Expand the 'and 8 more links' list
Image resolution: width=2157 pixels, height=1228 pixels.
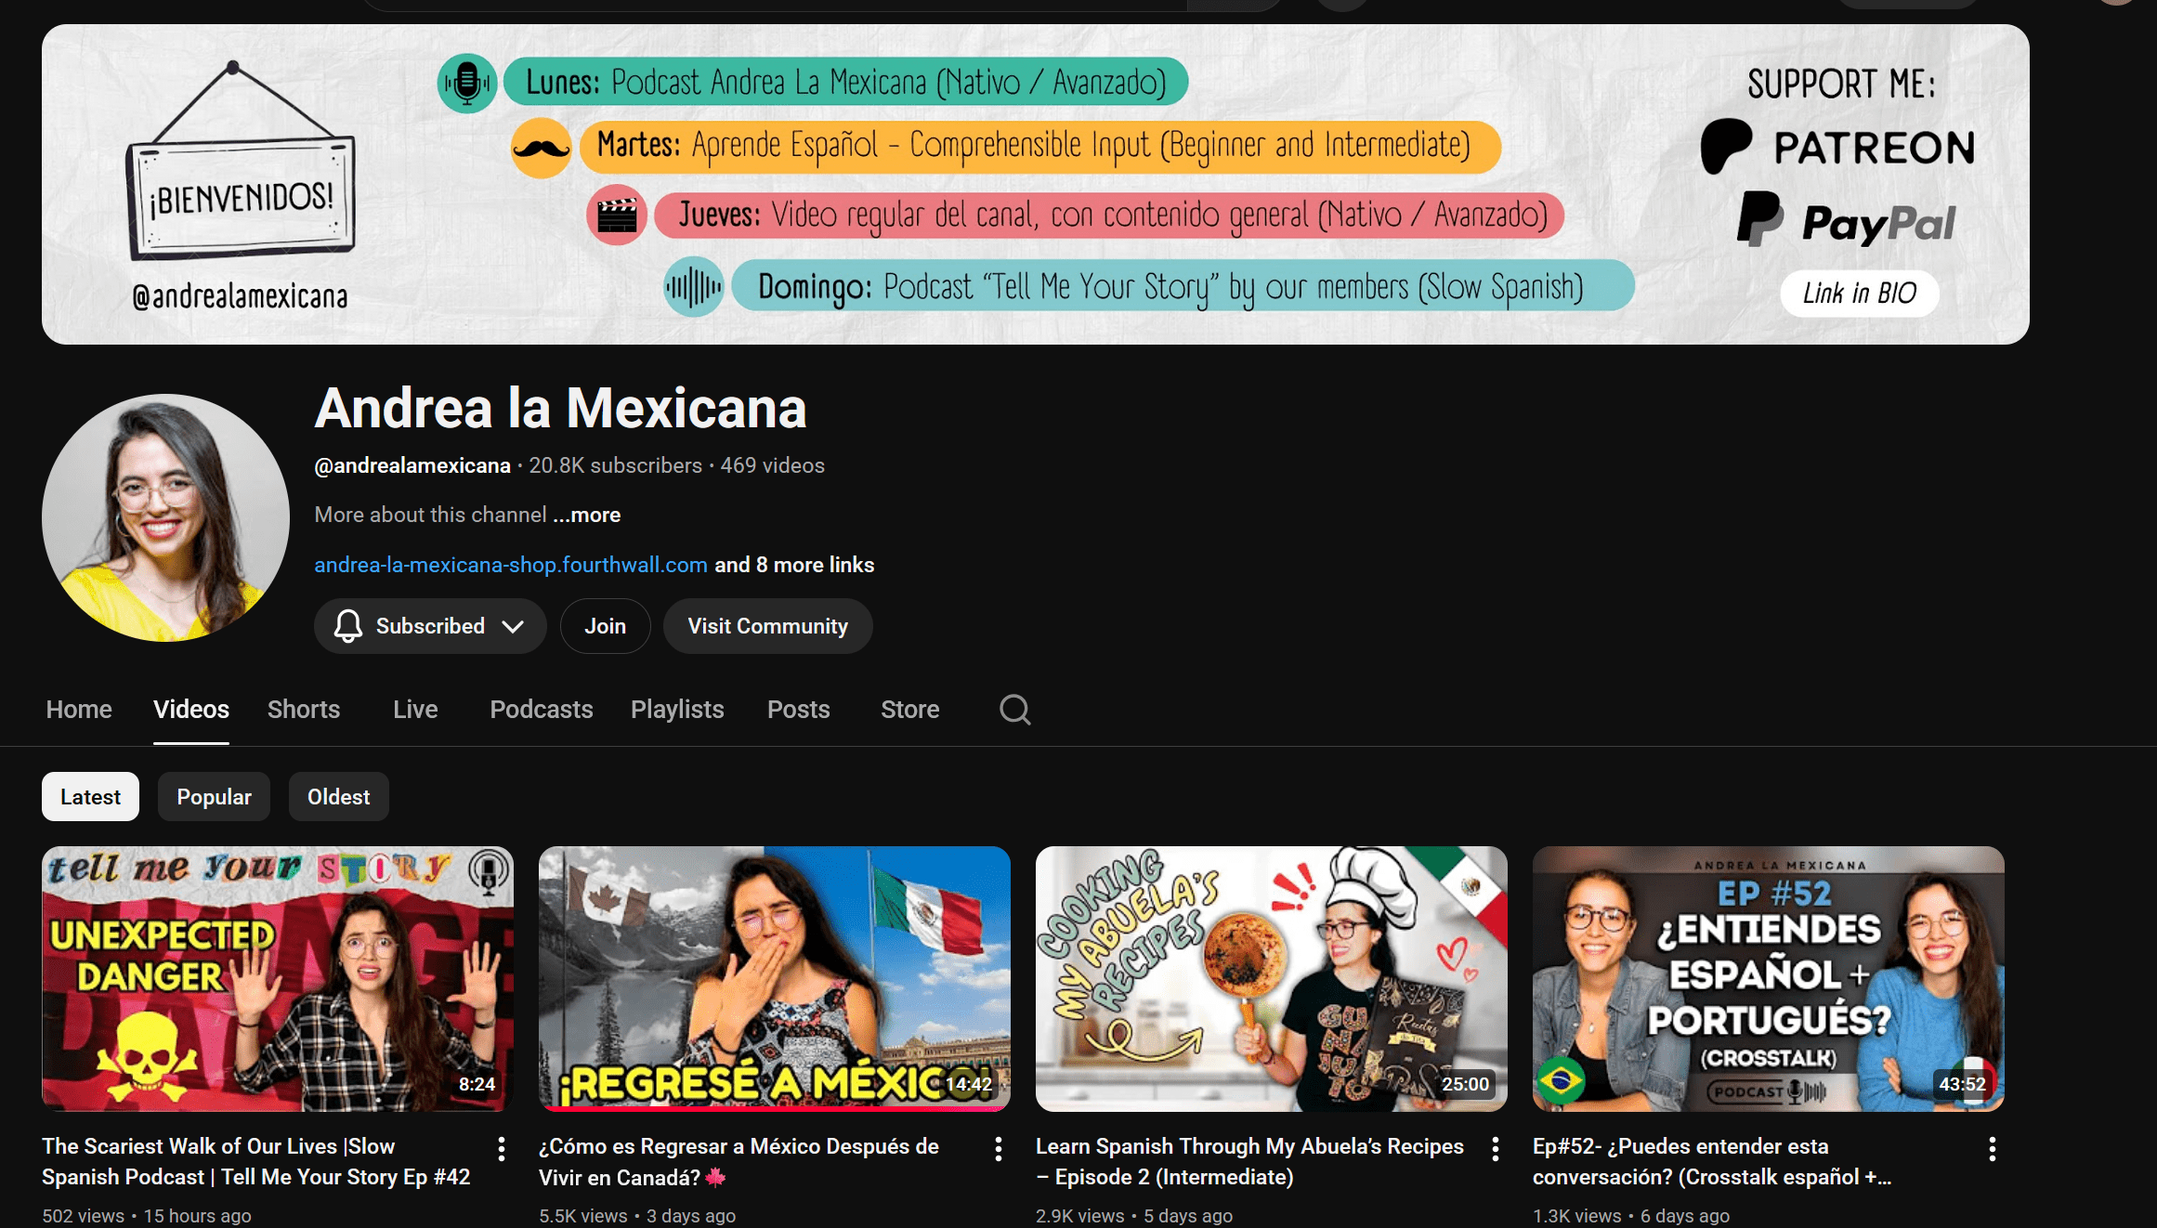[794, 565]
